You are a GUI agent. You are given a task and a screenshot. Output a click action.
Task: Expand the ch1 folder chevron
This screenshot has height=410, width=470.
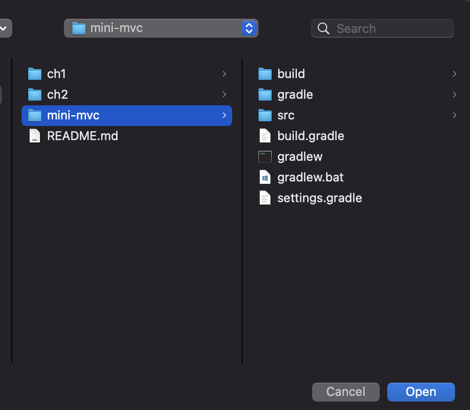tap(224, 74)
